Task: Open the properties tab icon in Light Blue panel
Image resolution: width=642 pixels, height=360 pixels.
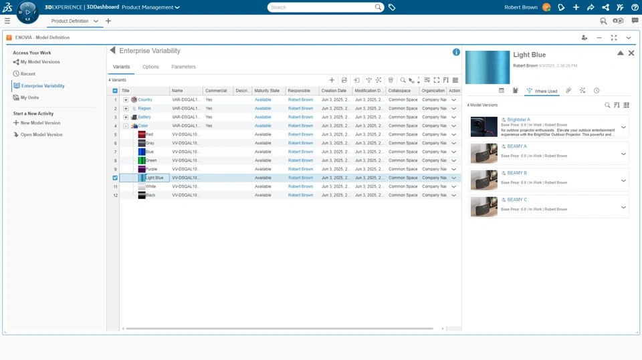Action: coord(501,90)
